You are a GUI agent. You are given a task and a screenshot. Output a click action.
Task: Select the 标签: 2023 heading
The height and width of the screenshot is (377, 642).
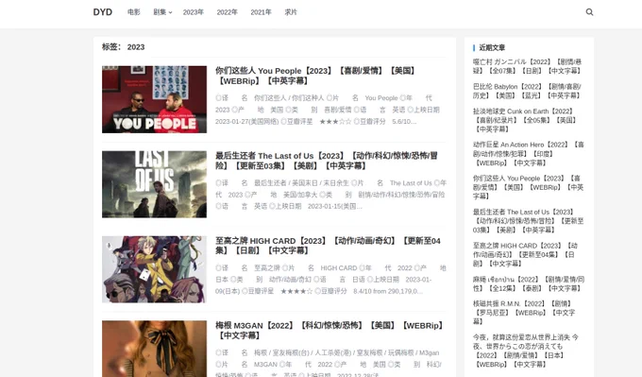[124, 47]
